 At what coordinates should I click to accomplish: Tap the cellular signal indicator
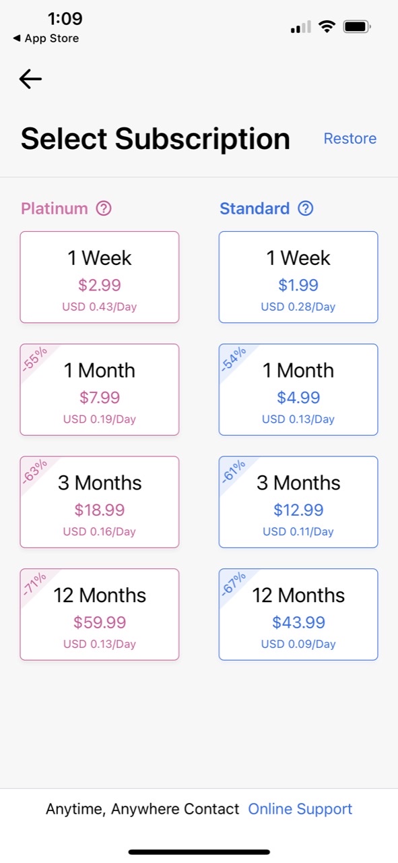pyautogui.click(x=300, y=26)
